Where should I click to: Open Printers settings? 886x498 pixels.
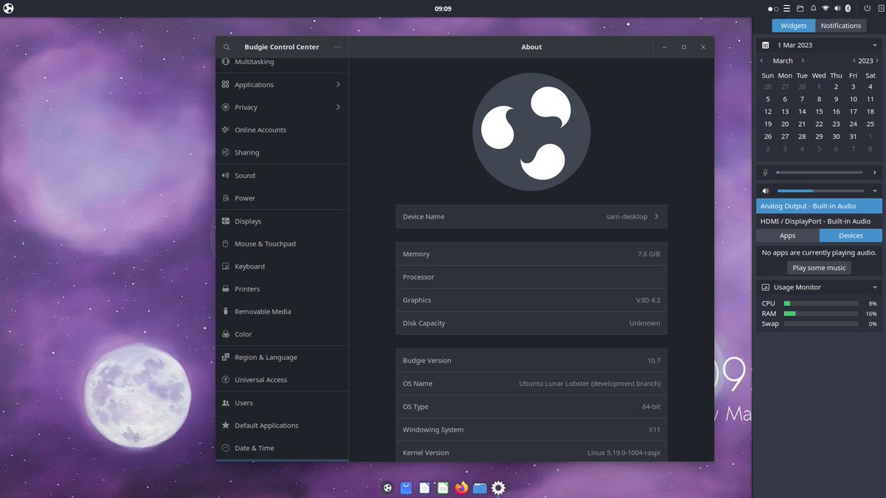pos(282,289)
